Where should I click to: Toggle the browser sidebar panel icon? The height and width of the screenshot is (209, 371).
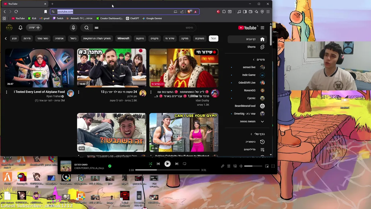245,12
